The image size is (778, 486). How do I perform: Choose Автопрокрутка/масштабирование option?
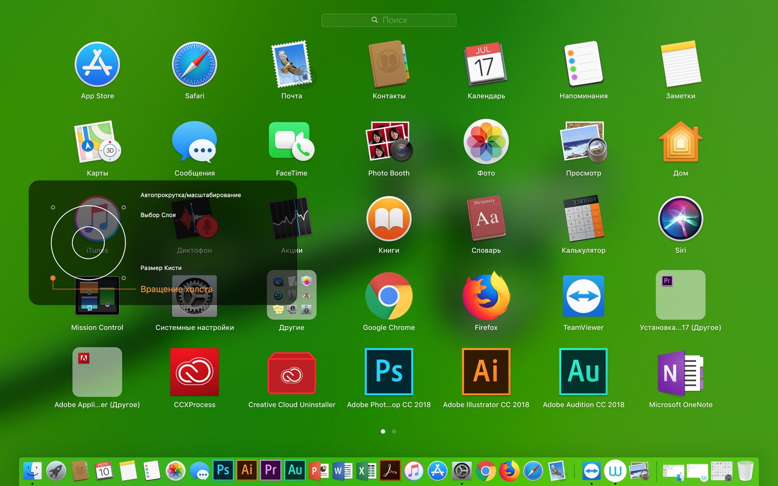[x=190, y=195]
